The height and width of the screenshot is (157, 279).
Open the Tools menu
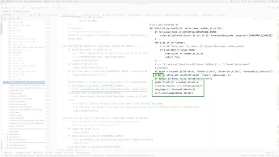point(58,1)
